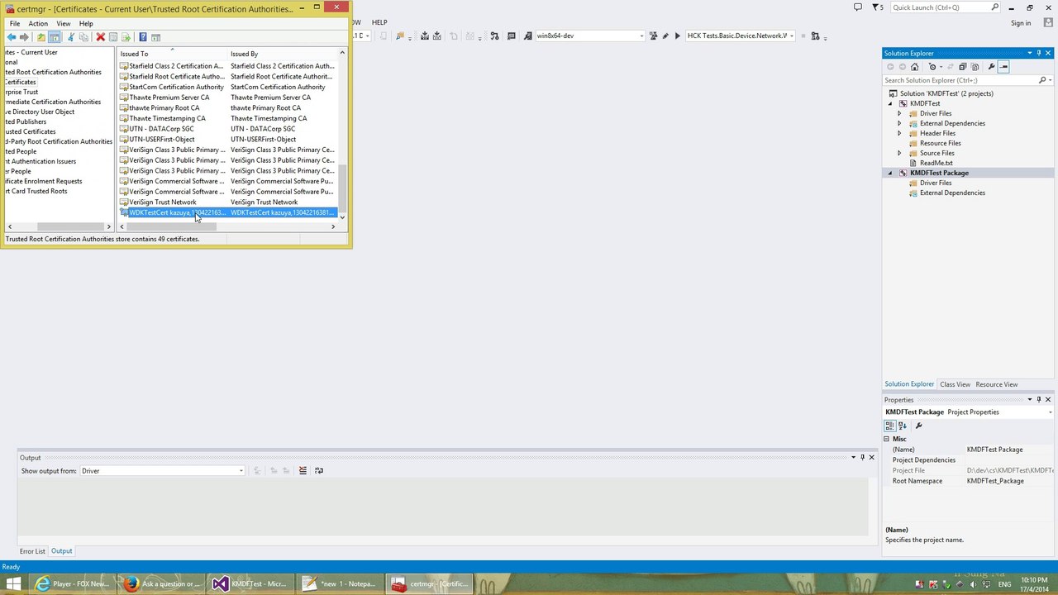Screen dimensions: 1058x595
Task: Open the Action menu in certmgr
Action: [x=38, y=23]
